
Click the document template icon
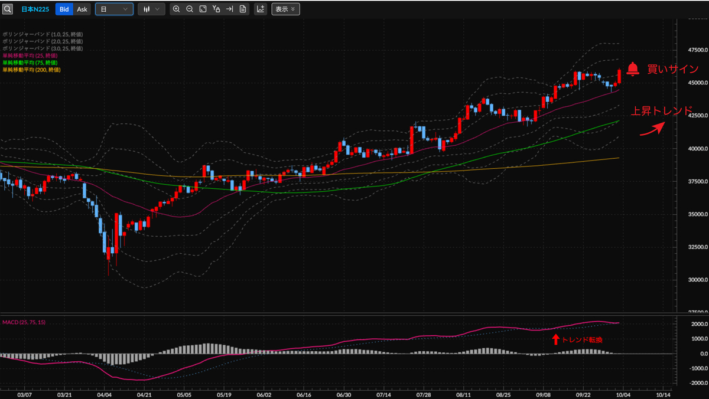tap(243, 9)
